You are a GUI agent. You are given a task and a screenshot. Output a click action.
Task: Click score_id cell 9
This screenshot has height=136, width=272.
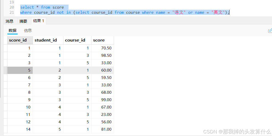[20, 100]
